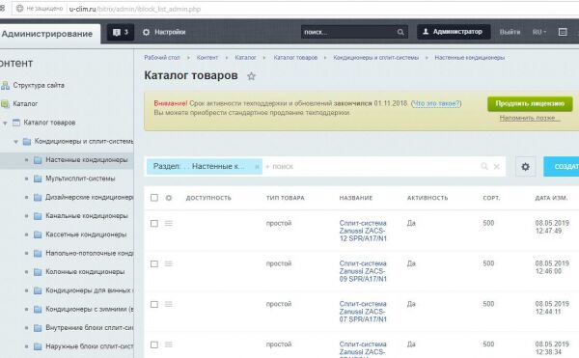
Task: Open the Что это такое? link
Action: [436, 103]
